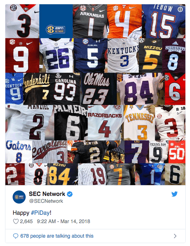Viewport: 190px width, 246px height.
Task: Click the SEC ESPN Network logo tile
Action: (56, 21)
